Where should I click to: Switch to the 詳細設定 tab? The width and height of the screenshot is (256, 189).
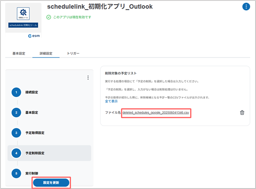46,54
